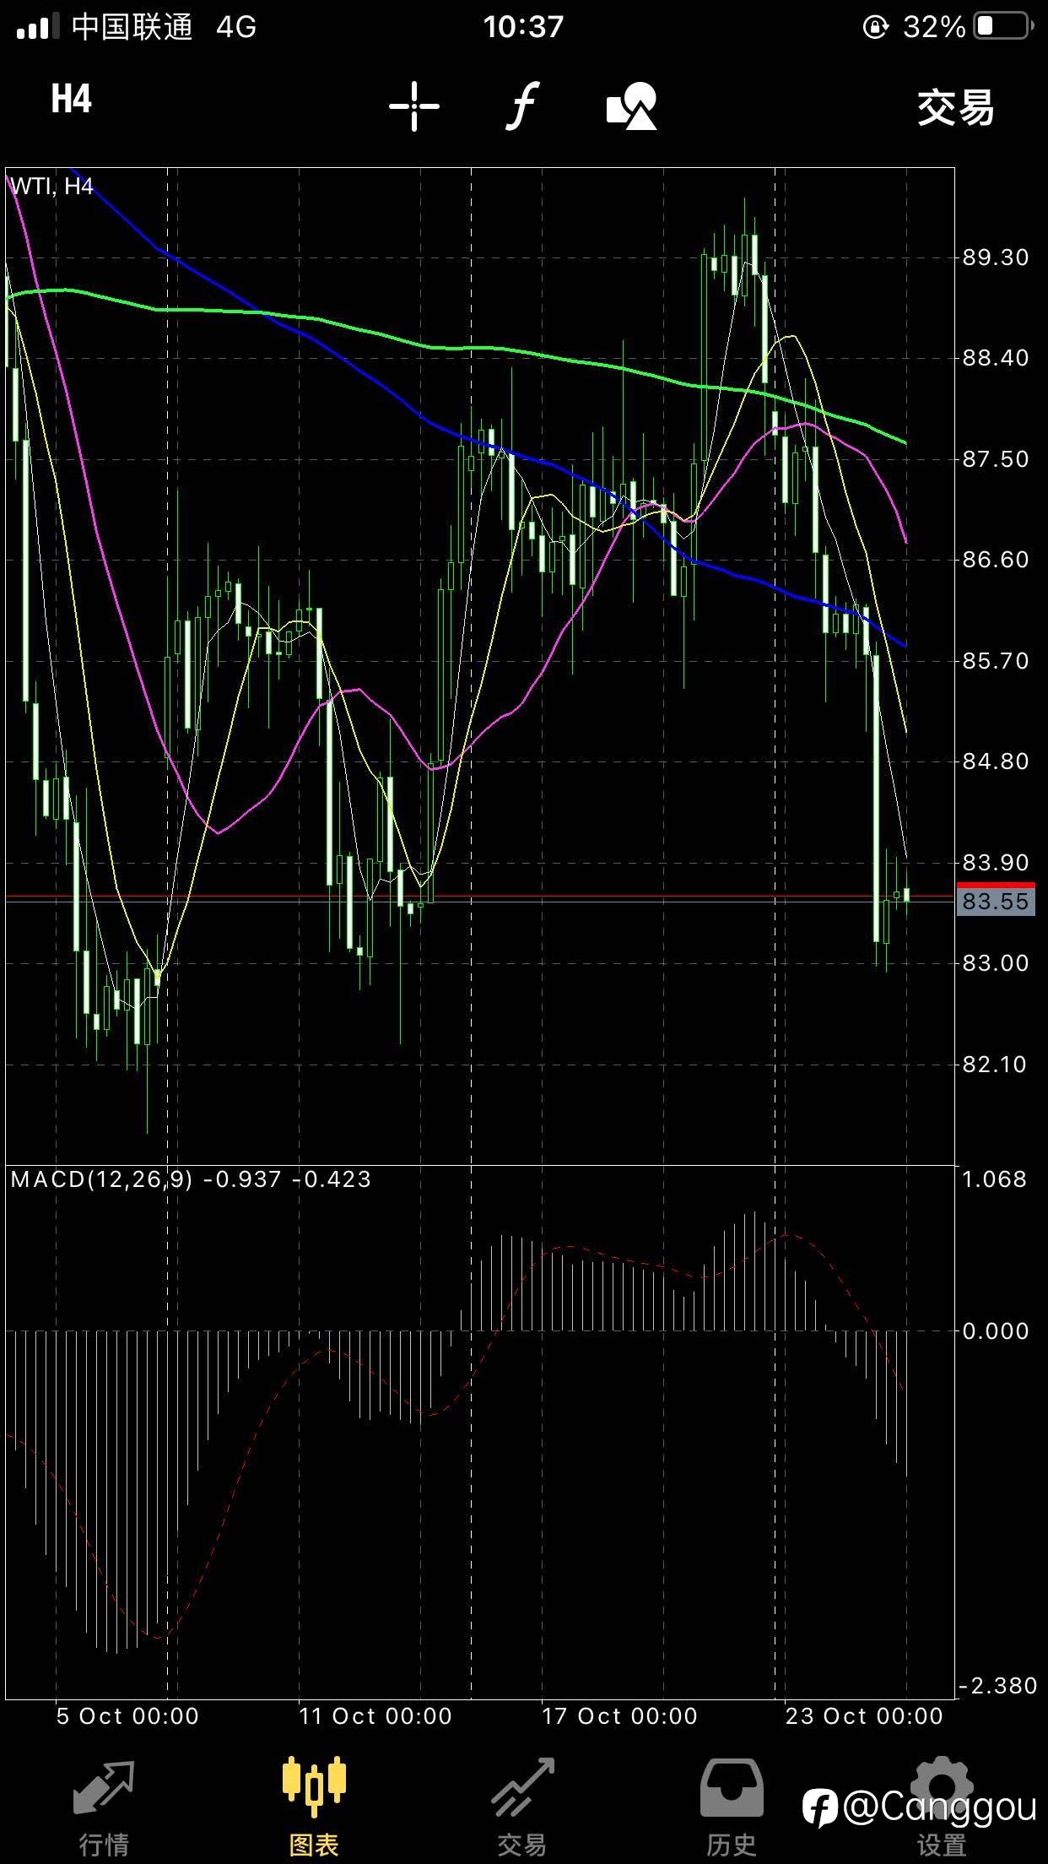The height and width of the screenshot is (1864, 1048).
Task: Tap the orientation lock icon
Action: point(876,28)
